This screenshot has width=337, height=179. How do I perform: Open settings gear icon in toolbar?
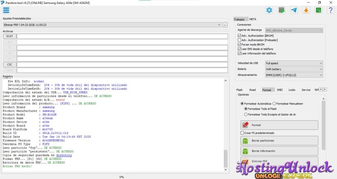pos(269,10)
